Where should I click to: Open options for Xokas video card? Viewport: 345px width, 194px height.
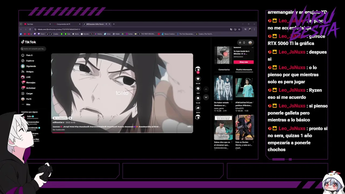(x=232, y=142)
